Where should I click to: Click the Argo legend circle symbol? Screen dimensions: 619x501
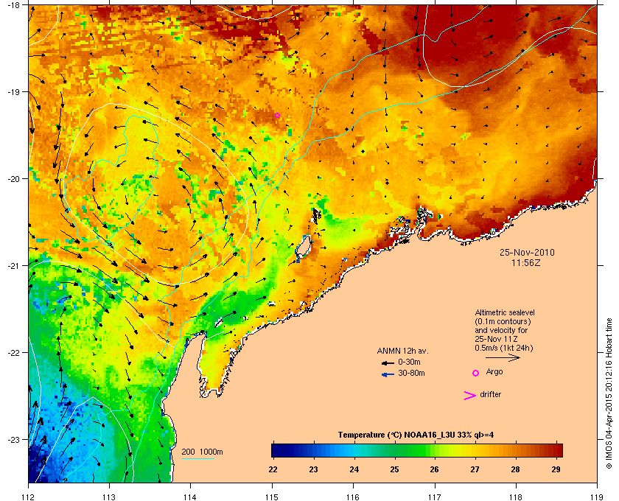click(x=476, y=373)
